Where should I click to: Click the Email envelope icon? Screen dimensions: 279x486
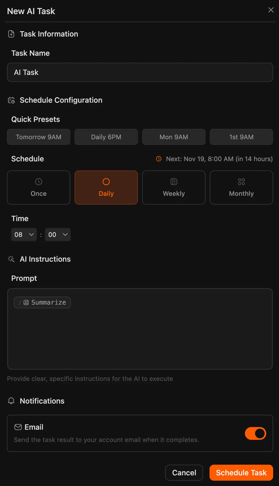pyautogui.click(x=18, y=427)
